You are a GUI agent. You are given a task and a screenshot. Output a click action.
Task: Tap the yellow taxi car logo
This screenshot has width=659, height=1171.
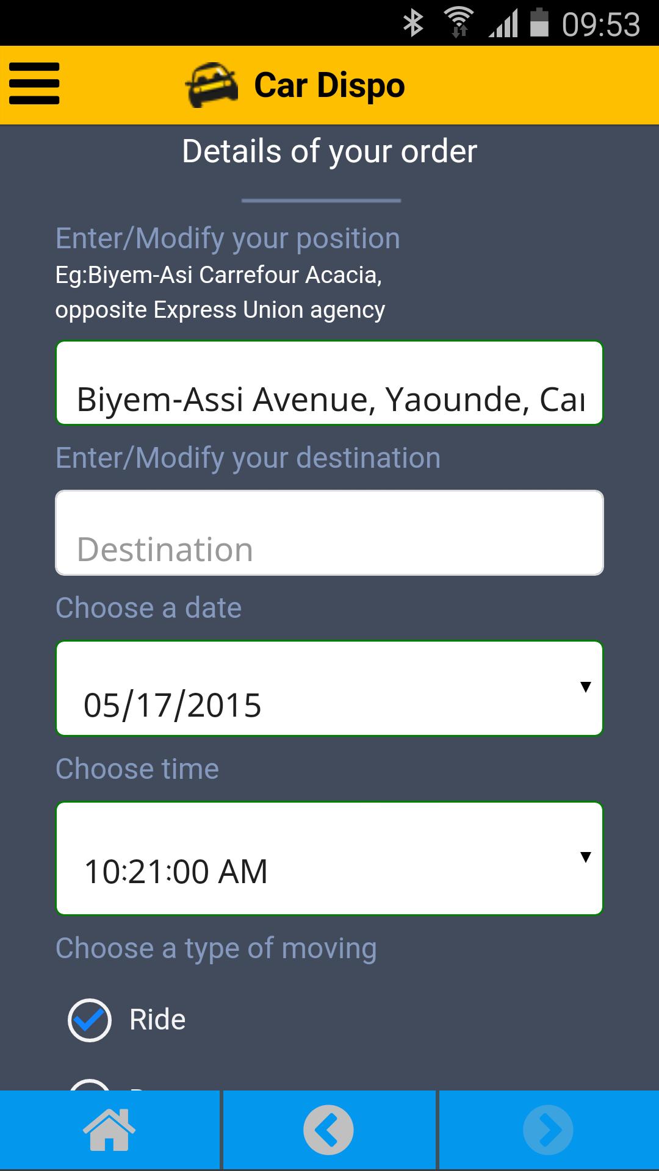click(x=211, y=85)
